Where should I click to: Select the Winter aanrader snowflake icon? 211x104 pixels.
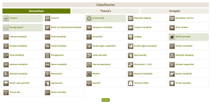(172, 83)
